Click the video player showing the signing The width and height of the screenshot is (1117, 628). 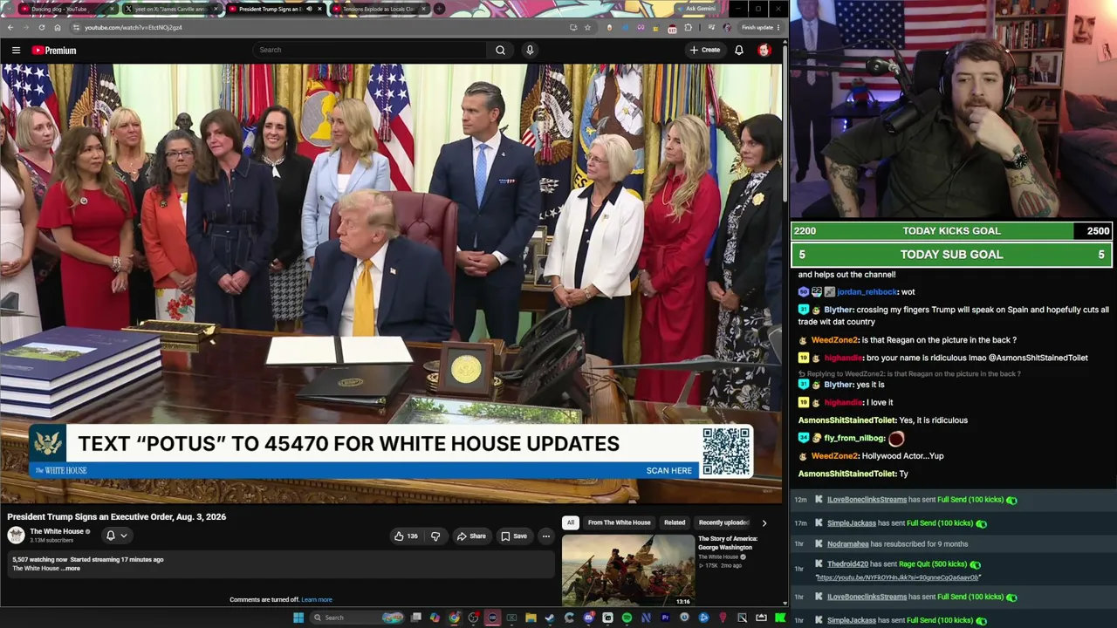click(391, 283)
